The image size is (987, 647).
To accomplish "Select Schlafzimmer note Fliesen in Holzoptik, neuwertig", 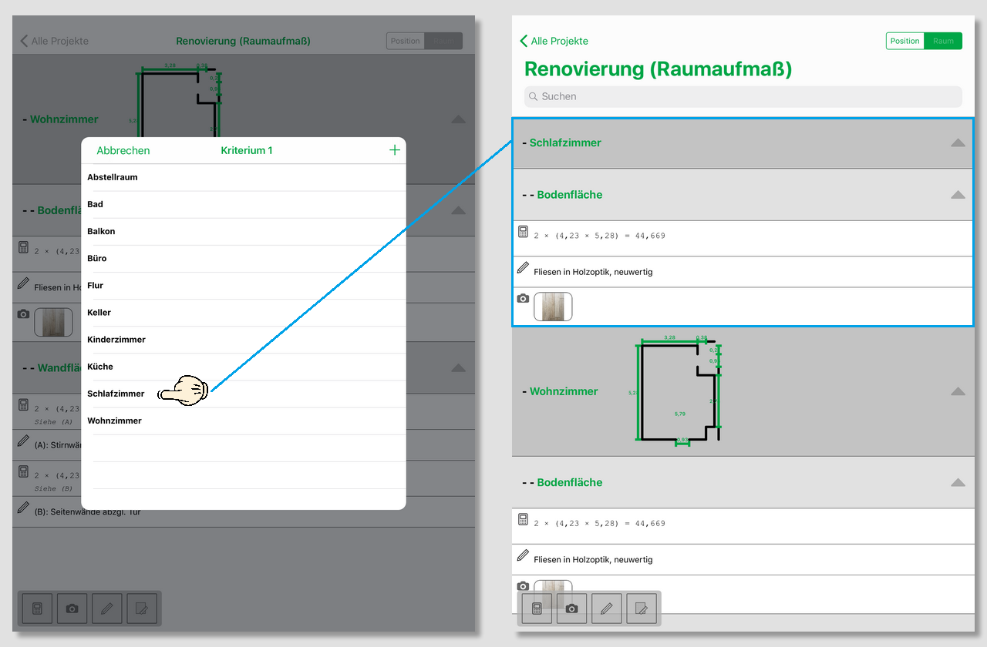I will [593, 272].
